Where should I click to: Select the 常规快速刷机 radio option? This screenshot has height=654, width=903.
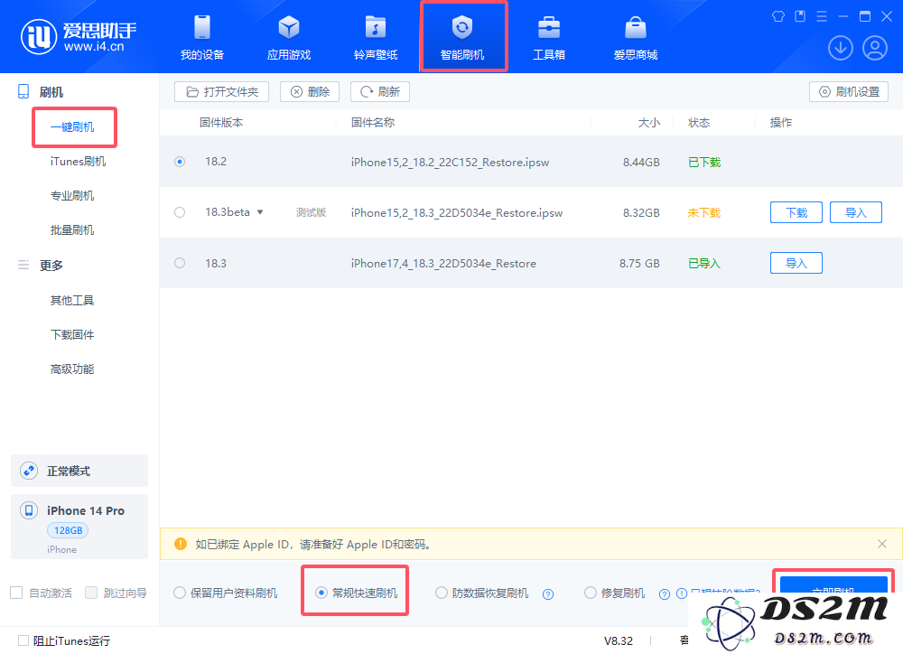(321, 593)
